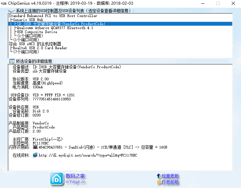The image size is (241, 188).
Task: Click the manufacturer value VendorCo
Action: [41, 123]
